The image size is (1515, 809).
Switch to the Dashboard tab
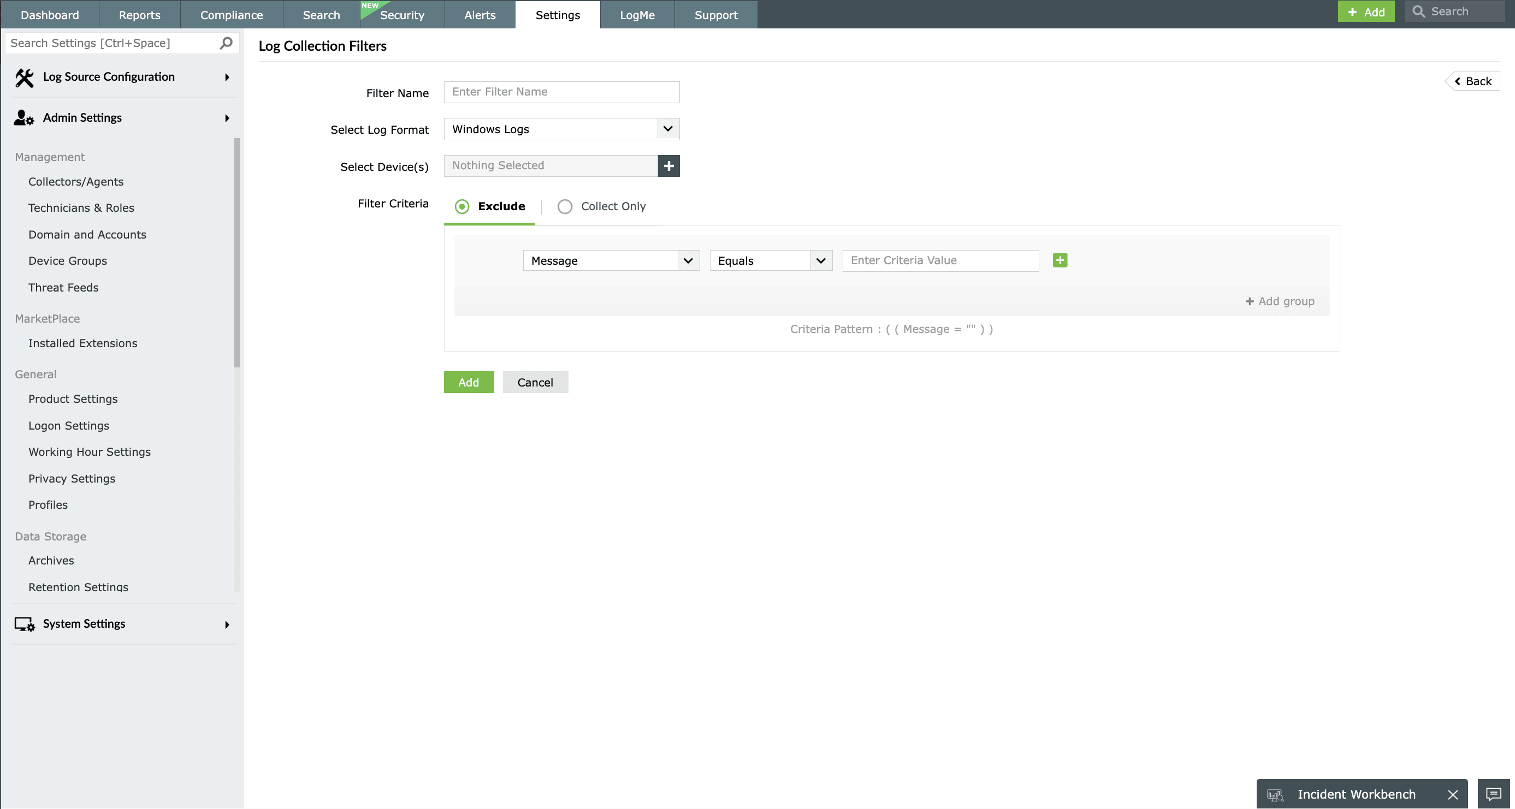49,15
